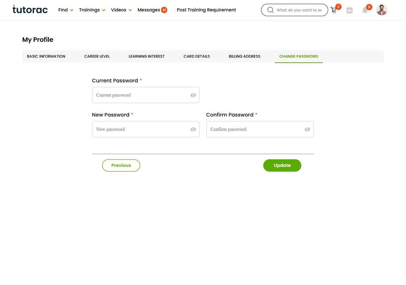This screenshot has height=285, width=406.
Task: Switch to the Basic Information tab
Action: click(x=46, y=56)
